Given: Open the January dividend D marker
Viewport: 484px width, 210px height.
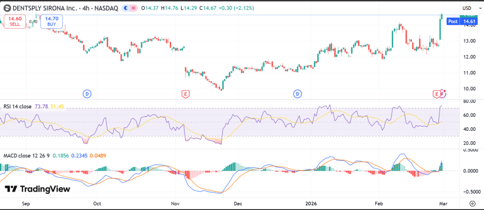Looking at the screenshot, I should [298, 94].
